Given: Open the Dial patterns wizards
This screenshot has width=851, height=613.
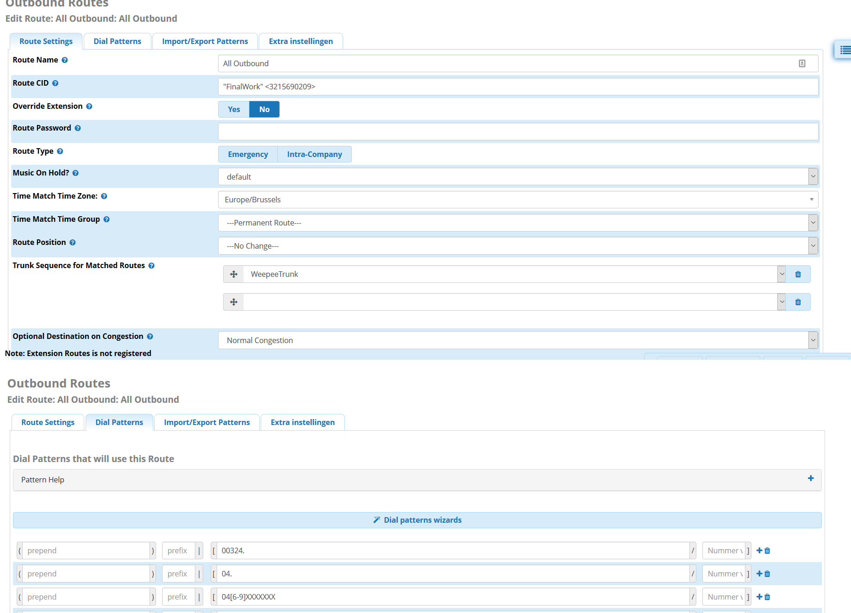Looking at the screenshot, I should (x=417, y=520).
